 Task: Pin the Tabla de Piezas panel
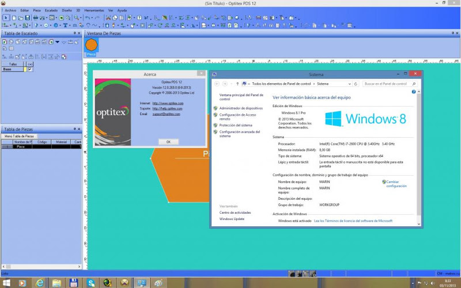75,129
